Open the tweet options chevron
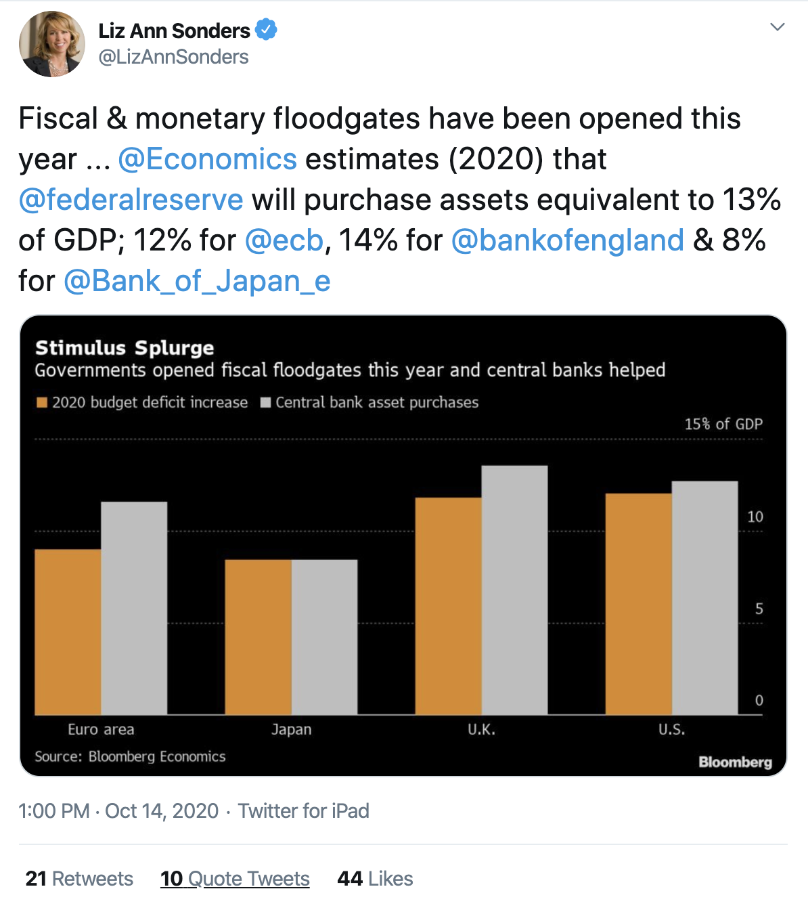This screenshot has height=910, width=808. [778, 27]
